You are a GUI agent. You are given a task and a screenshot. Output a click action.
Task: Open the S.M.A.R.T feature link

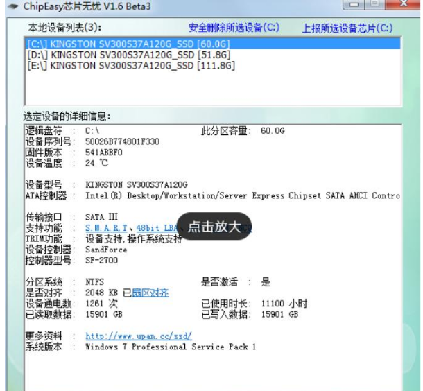pos(106,228)
